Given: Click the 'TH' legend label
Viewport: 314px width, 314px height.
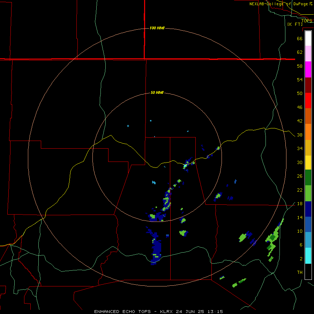Looking at the screenshot, I should 300,272.
